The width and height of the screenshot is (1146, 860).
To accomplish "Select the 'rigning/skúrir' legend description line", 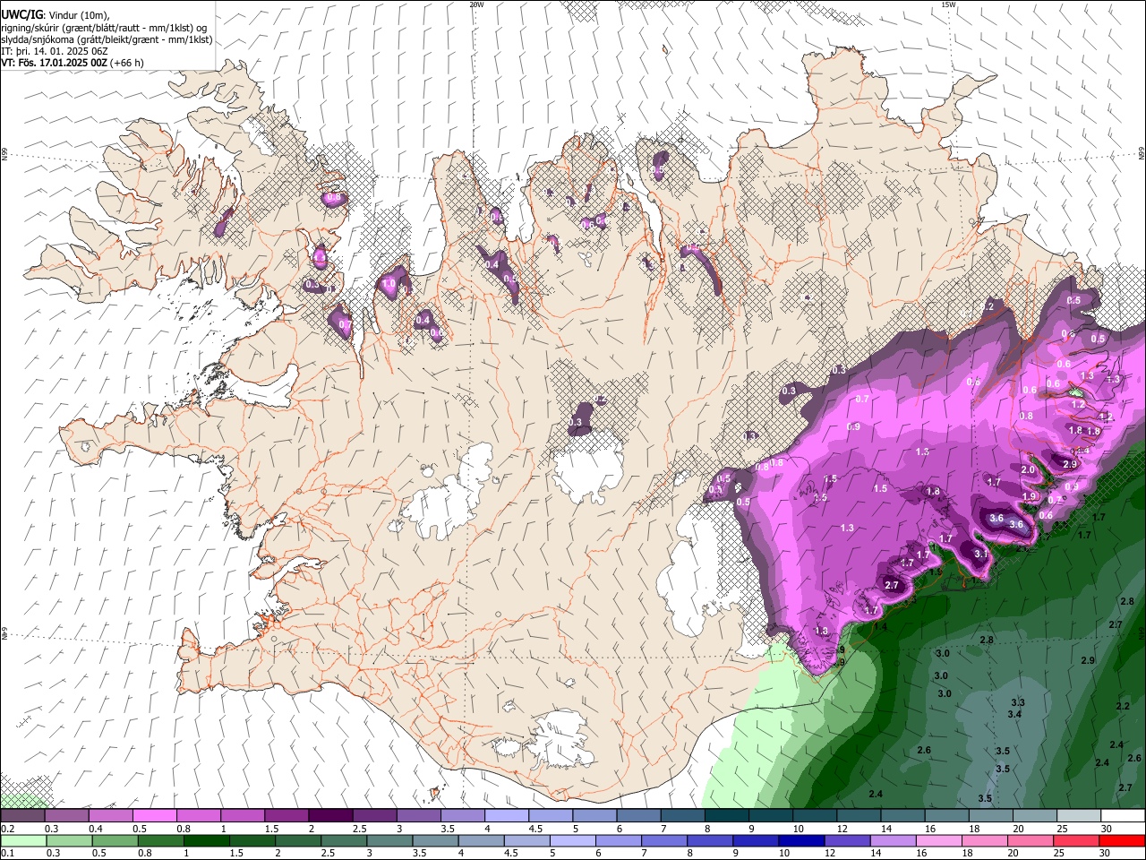I will tap(104, 28).
